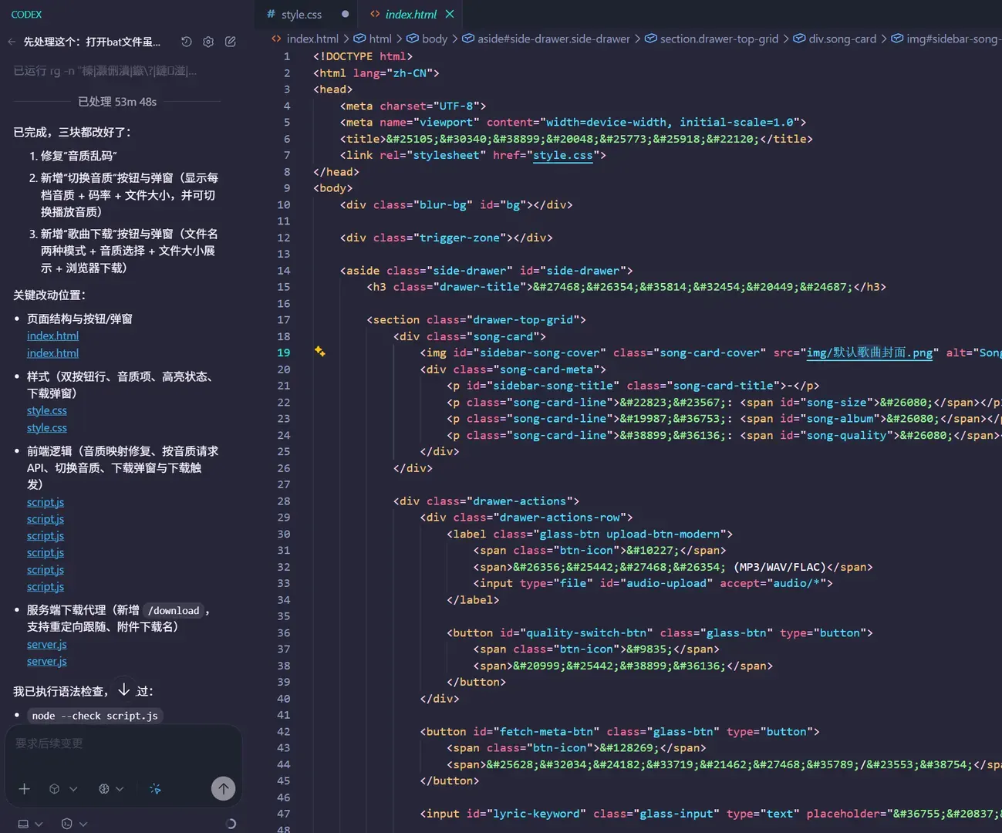This screenshot has width=1002, height=833.
Task: Click the "关键改动位置：" heading
Action: tap(49, 295)
